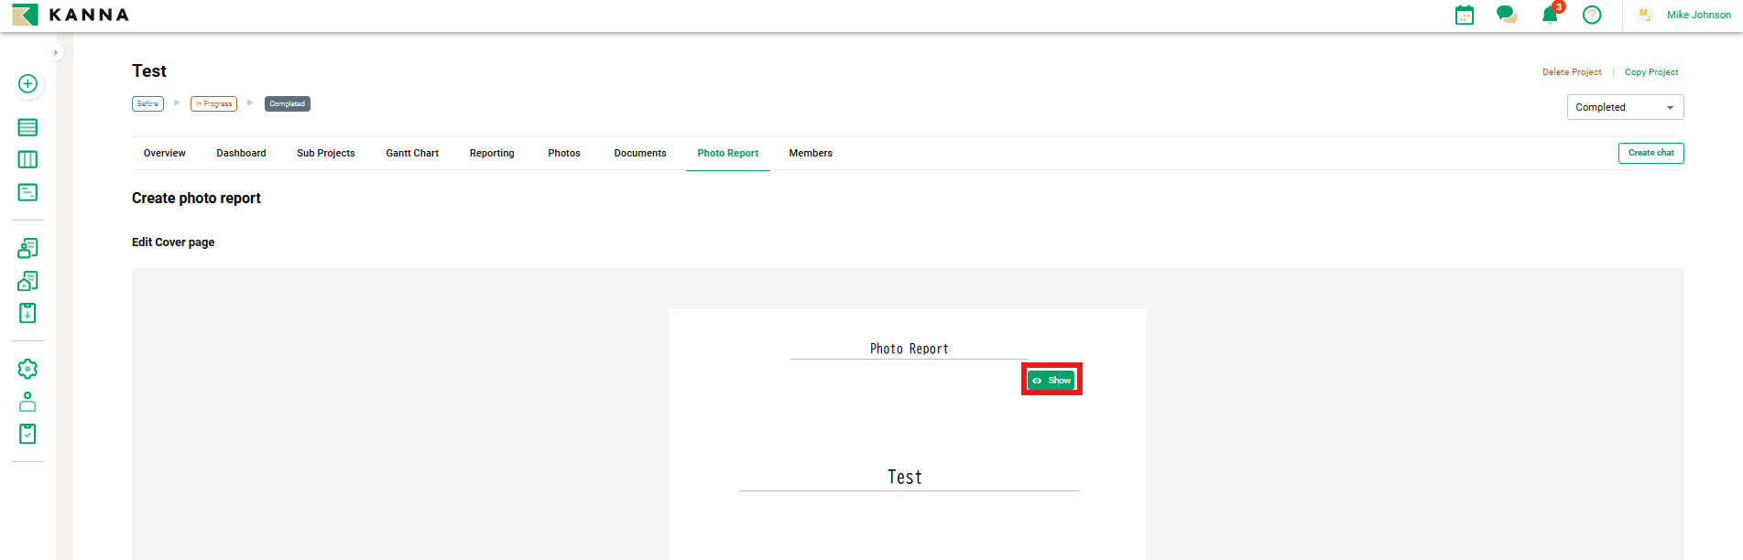Open Mike Johnson user menu
The image size is (1743, 560).
tap(1697, 15)
